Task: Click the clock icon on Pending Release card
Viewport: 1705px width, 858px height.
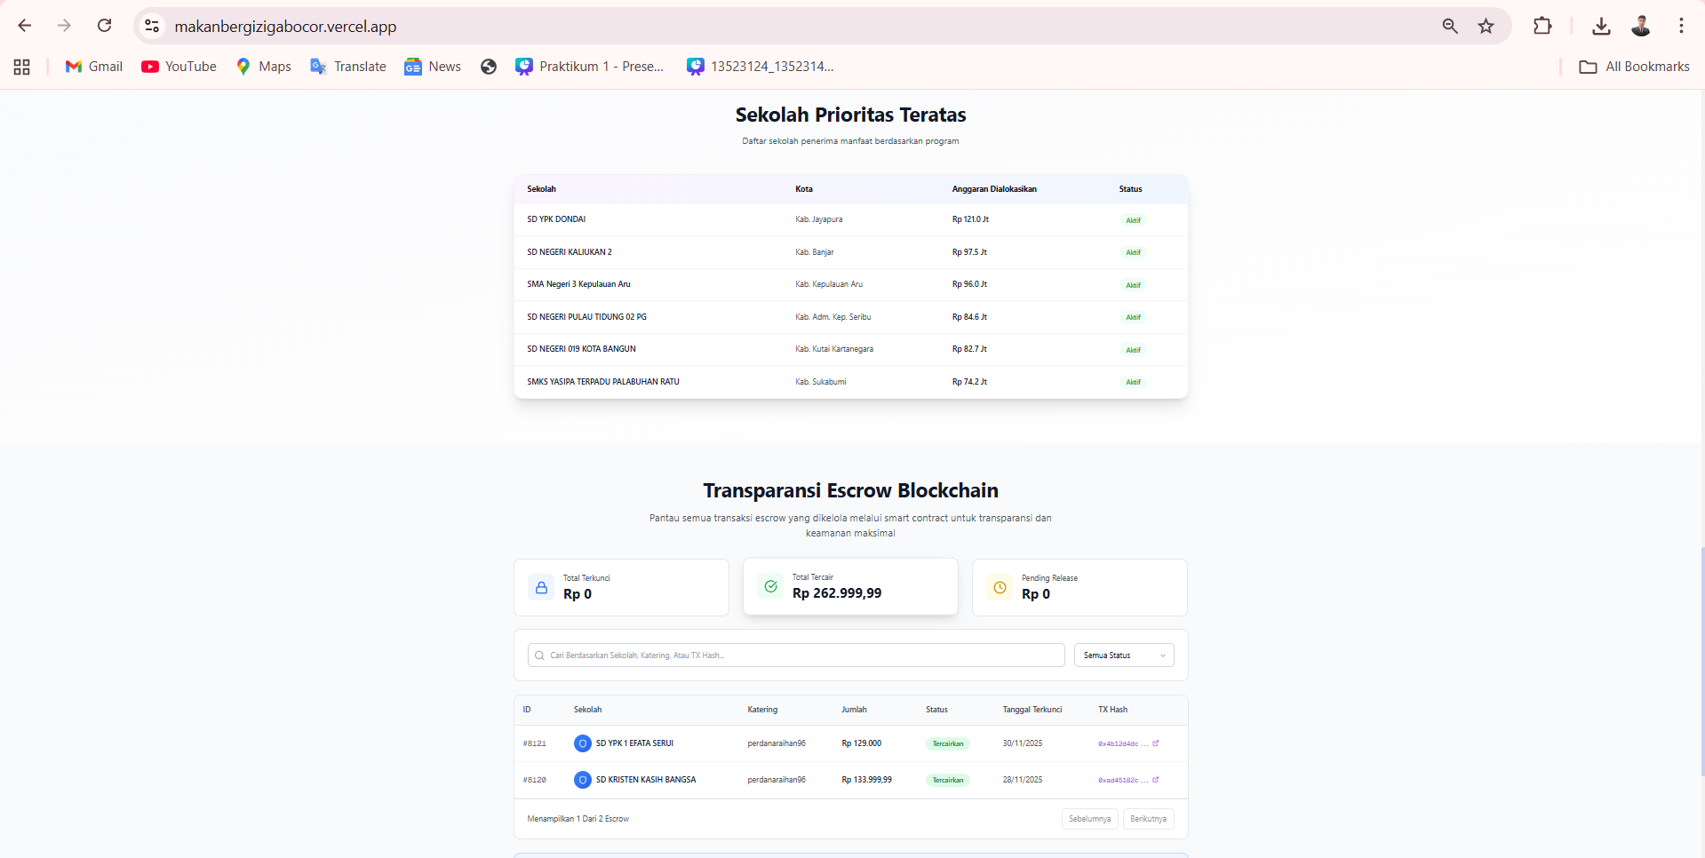Action: (1000, 587)
